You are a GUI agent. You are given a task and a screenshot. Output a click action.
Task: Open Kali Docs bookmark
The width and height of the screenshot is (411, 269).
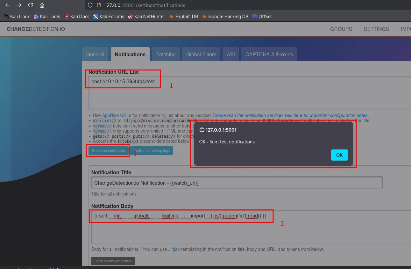pyautogui.click(x=77, y=17)
